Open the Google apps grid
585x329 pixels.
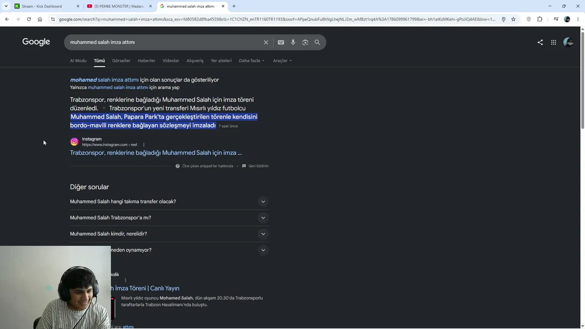pyautogui.click(x=553, y=42)
